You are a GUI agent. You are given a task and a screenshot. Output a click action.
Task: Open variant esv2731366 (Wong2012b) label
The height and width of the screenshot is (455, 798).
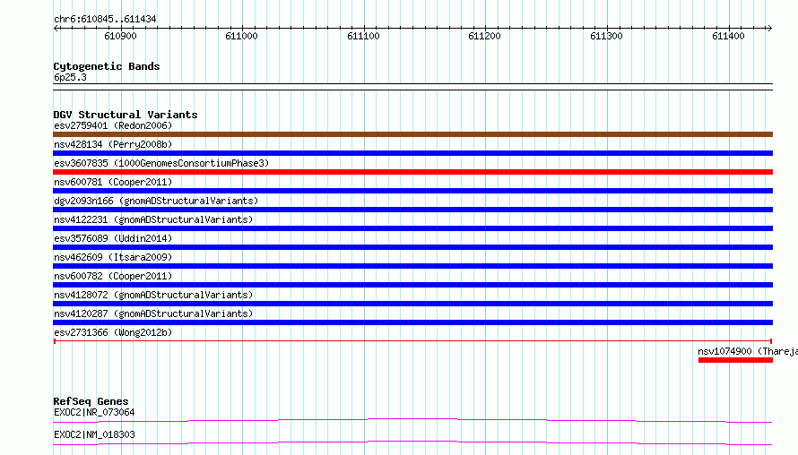click(113, 332)
